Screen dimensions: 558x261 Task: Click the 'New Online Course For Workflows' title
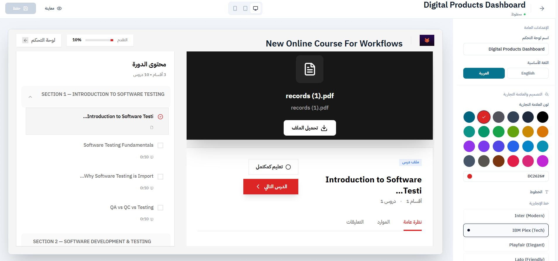(334, 44)
